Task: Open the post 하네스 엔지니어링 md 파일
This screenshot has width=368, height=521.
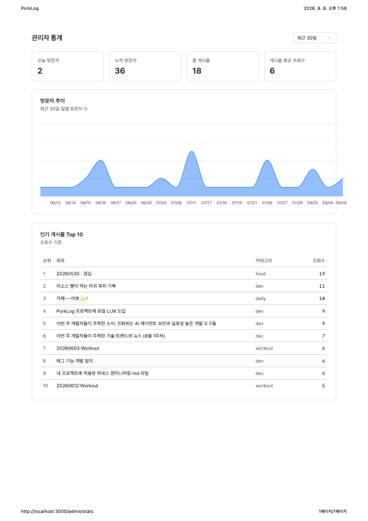Action: pos(103,374)
